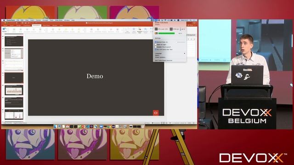Open Notification Center at the menu bar end
294x165 pixels.
[194, 20]
